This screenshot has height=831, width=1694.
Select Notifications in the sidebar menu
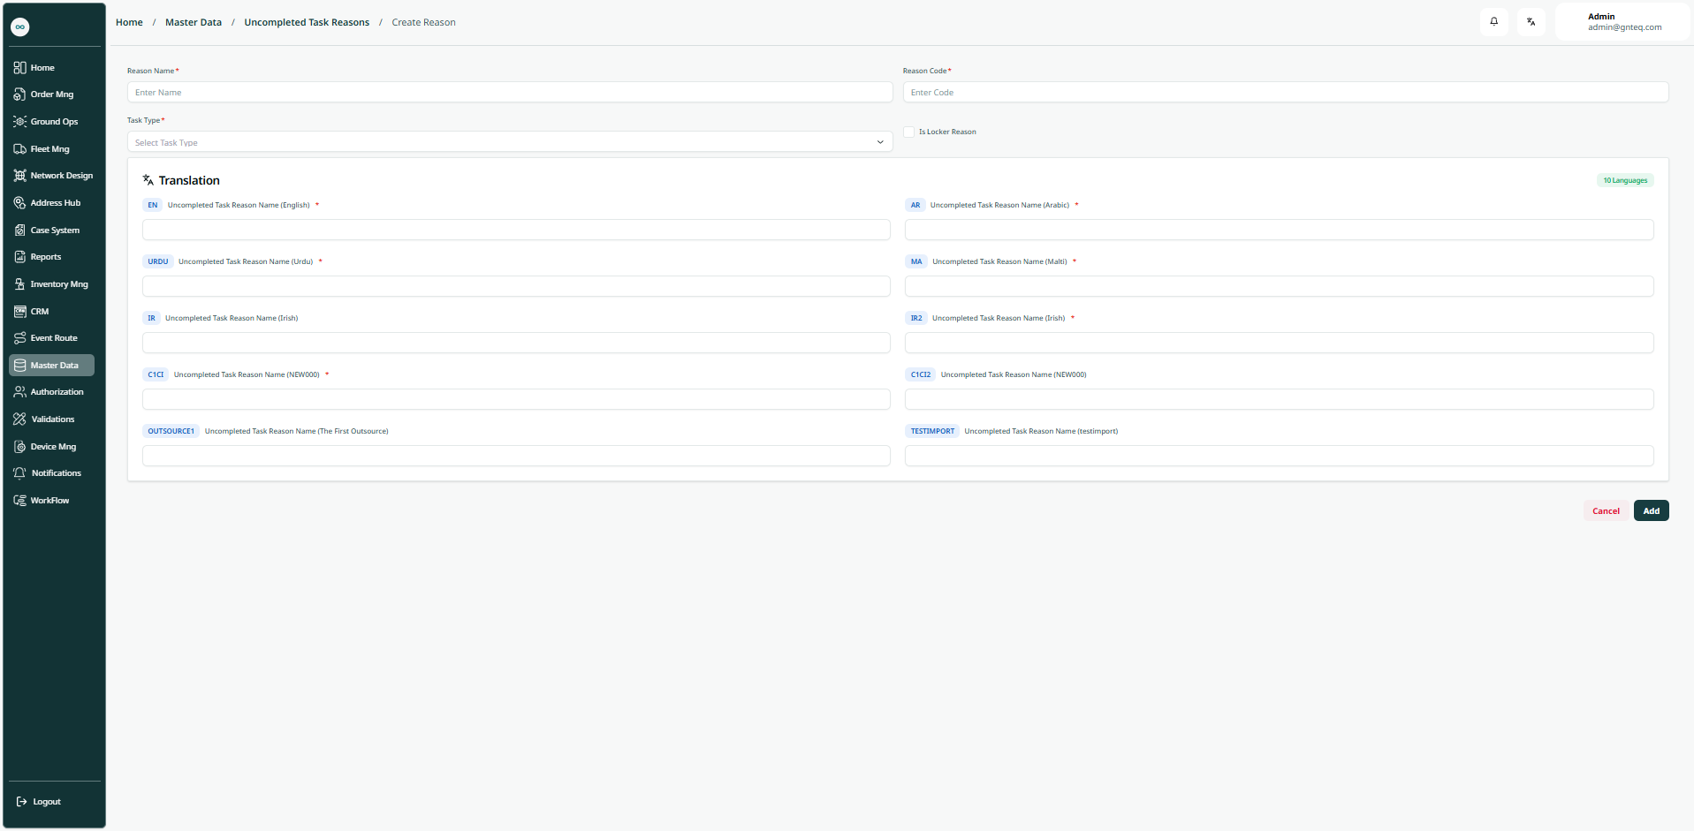[56, 473]
